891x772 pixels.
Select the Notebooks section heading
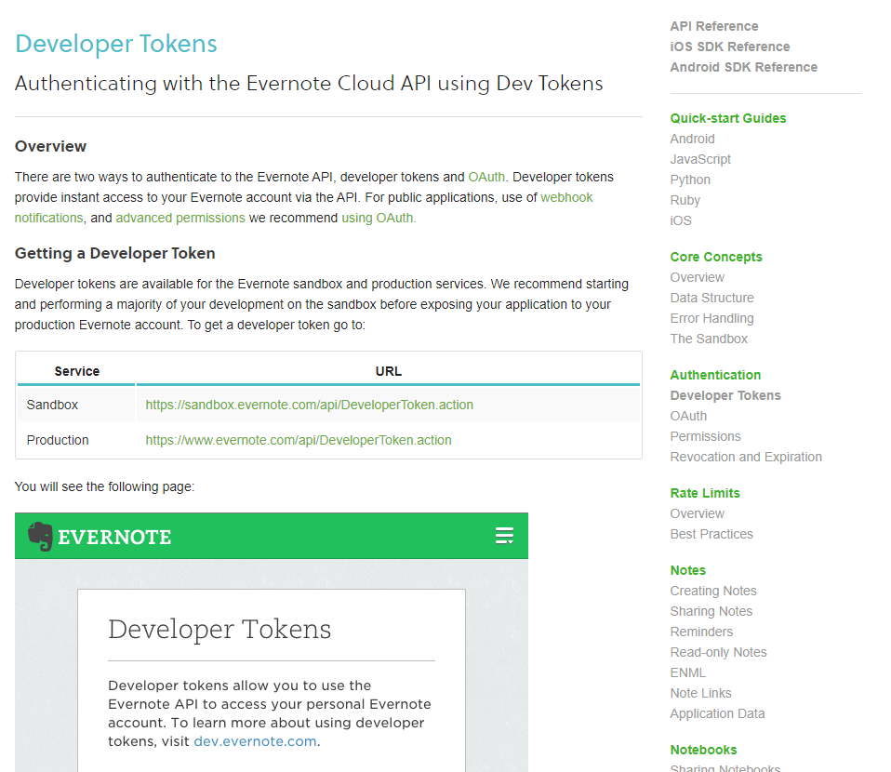[703, 751]
